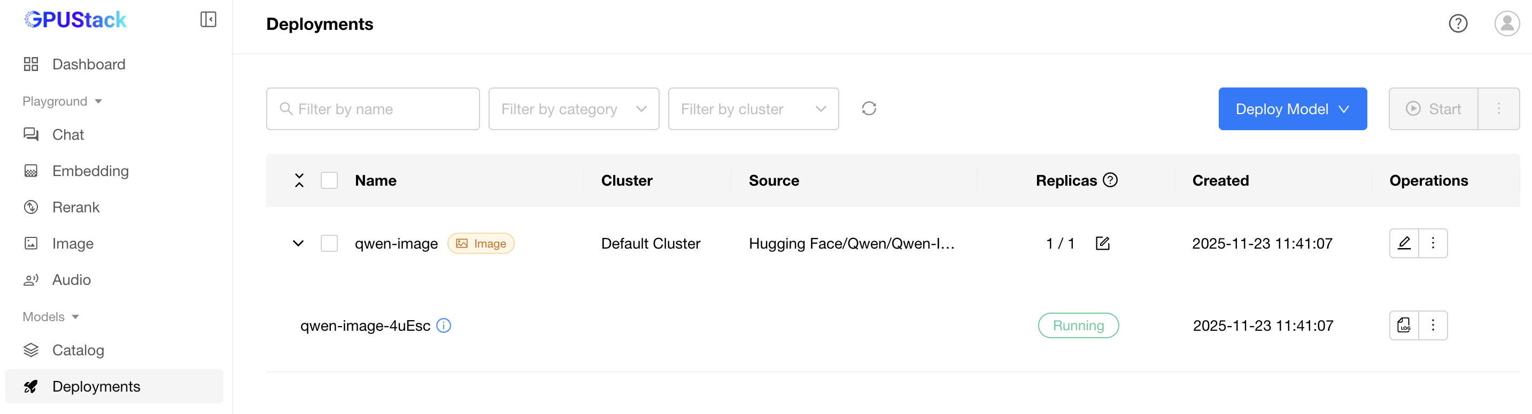Open the Filter by category dropdown

pos(574,109)
